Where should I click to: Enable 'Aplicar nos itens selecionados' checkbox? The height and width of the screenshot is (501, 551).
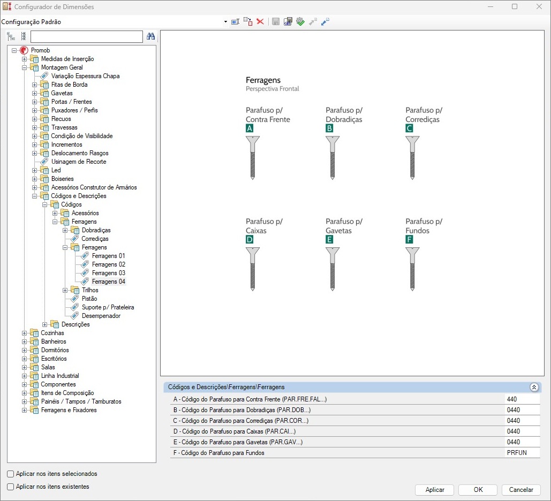coord(11,474)
